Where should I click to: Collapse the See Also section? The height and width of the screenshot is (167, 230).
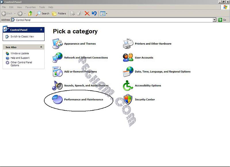pos(41,47)
